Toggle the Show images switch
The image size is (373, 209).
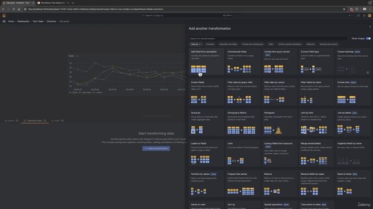368,38
